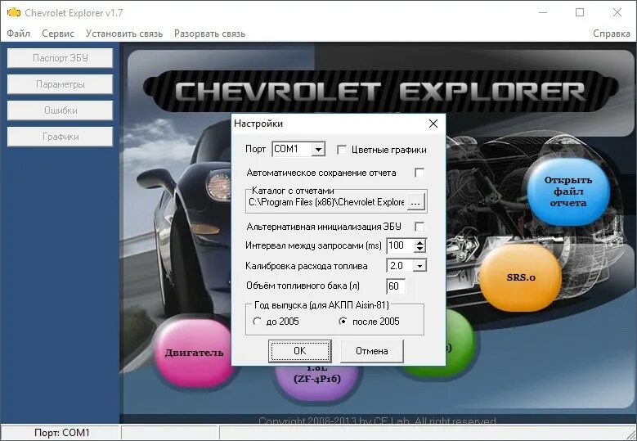Enable the Цветные графики checkbox
Screen dimensions: 637x441
pos(342,150)
